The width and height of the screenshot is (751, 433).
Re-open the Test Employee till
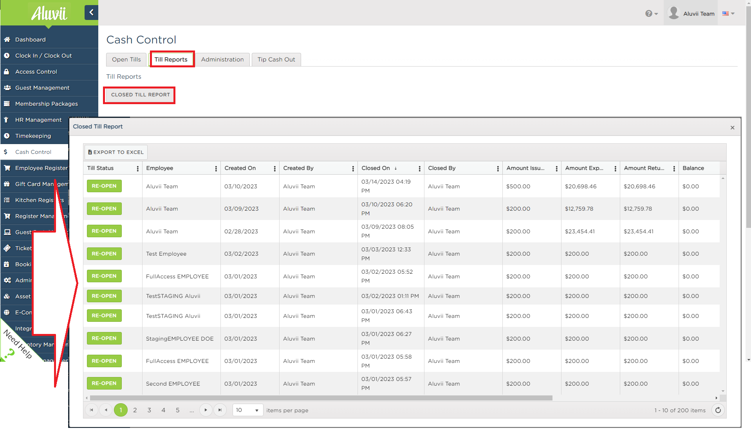tap(104, 254)
